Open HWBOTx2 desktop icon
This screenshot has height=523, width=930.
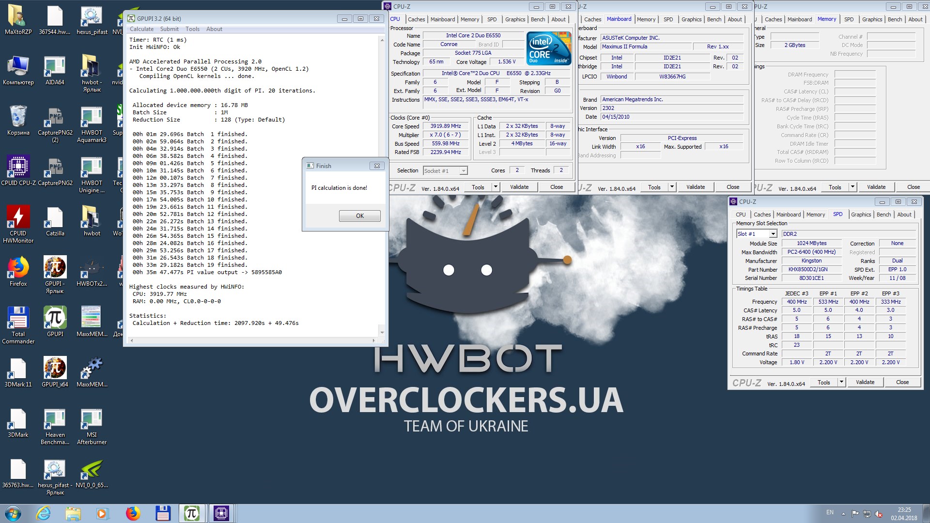[92, 271]
